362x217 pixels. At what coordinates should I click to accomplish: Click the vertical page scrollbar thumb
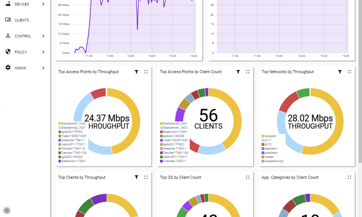pyautogui.click(x=360, y=81)
